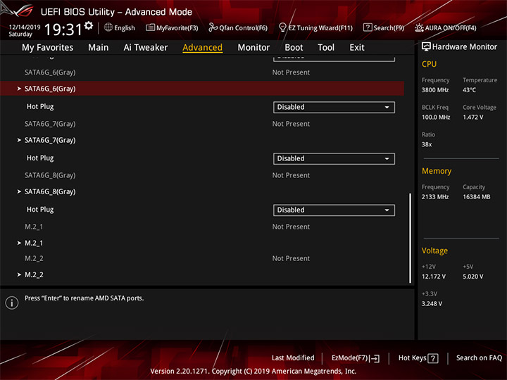Click the settings gear beside the clock
507x380 pixels.
89,26
